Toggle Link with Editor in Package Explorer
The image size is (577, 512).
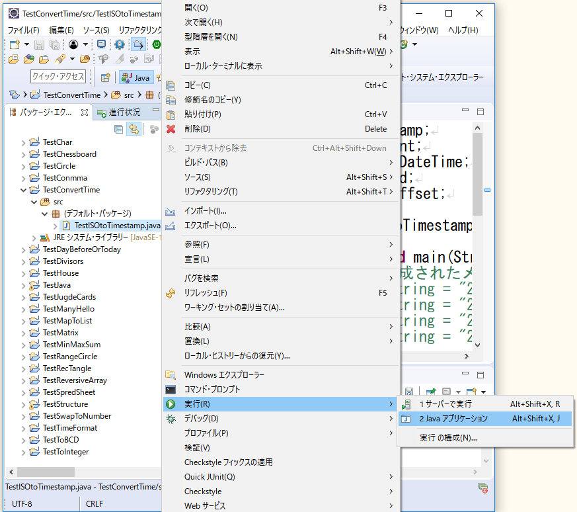(x=134, y=129)
